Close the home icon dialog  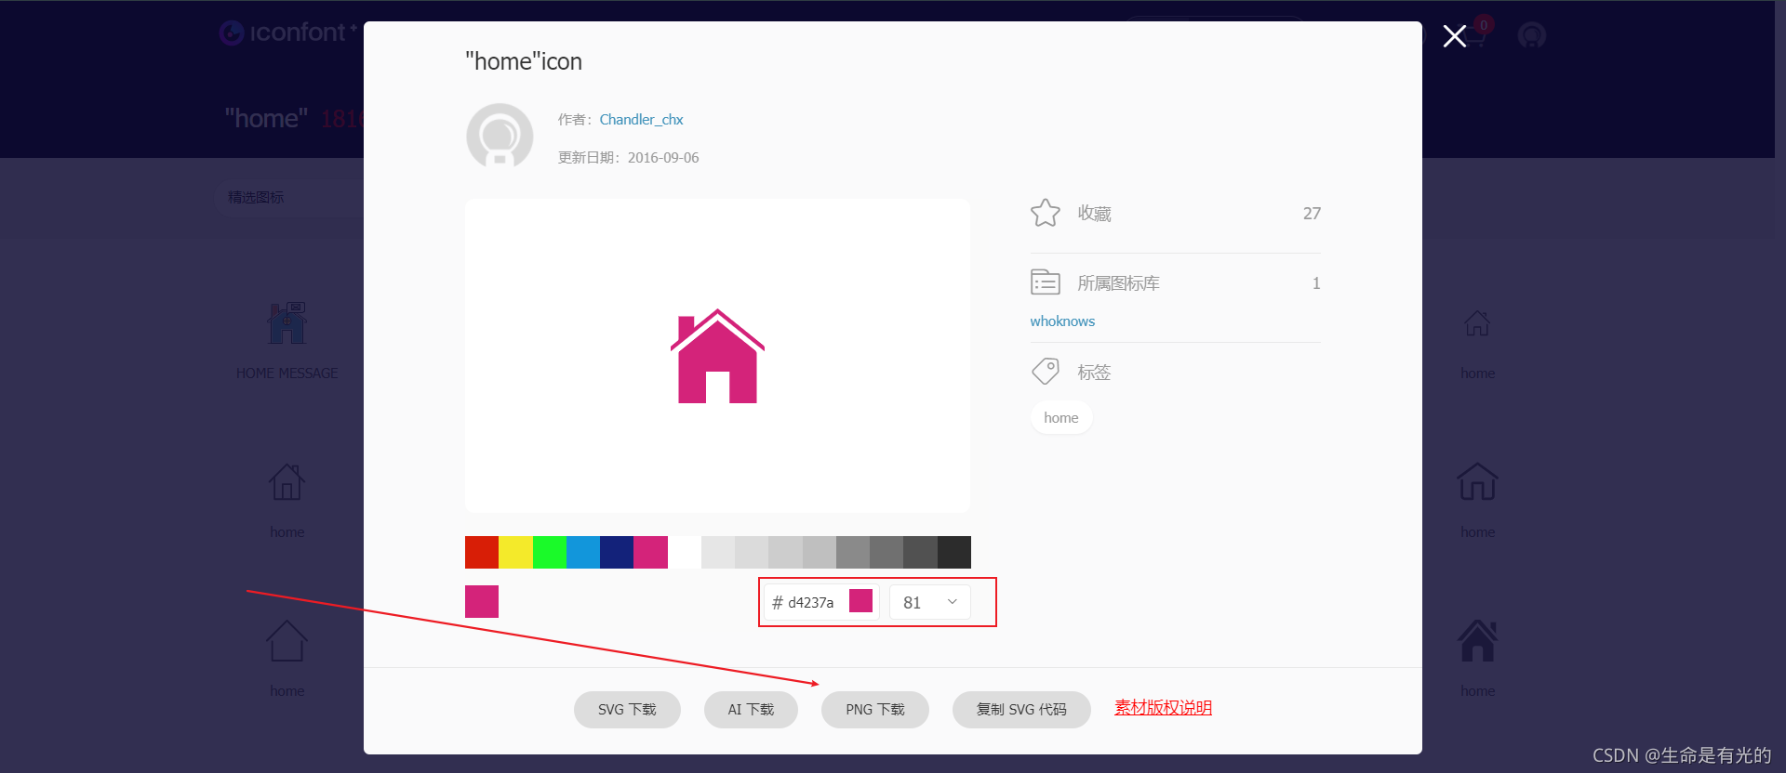click(x=1455, y=36)
